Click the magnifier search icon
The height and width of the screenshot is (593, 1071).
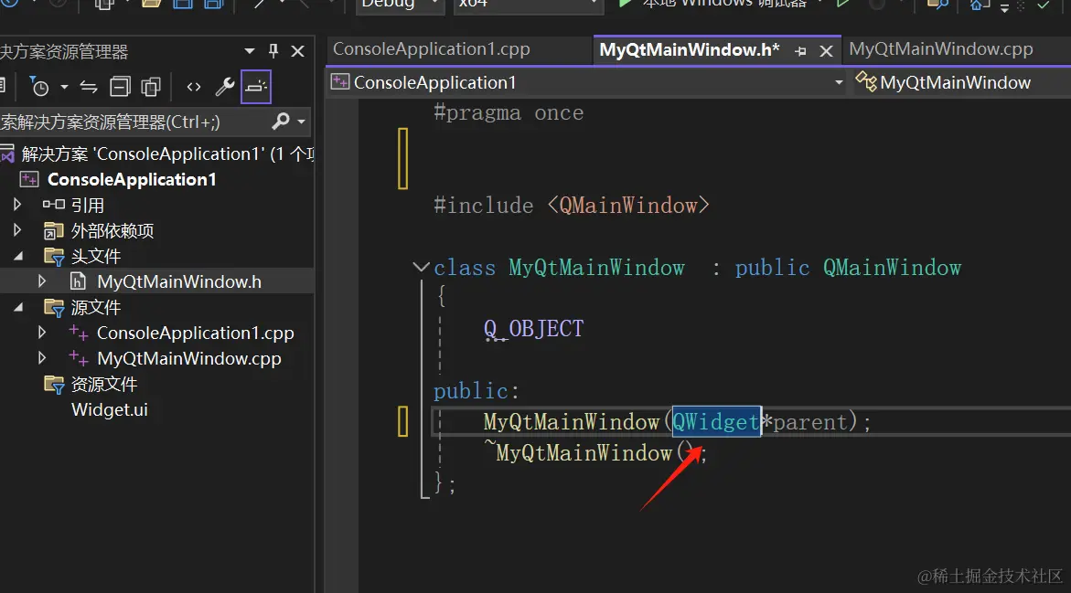coord(281,122)
